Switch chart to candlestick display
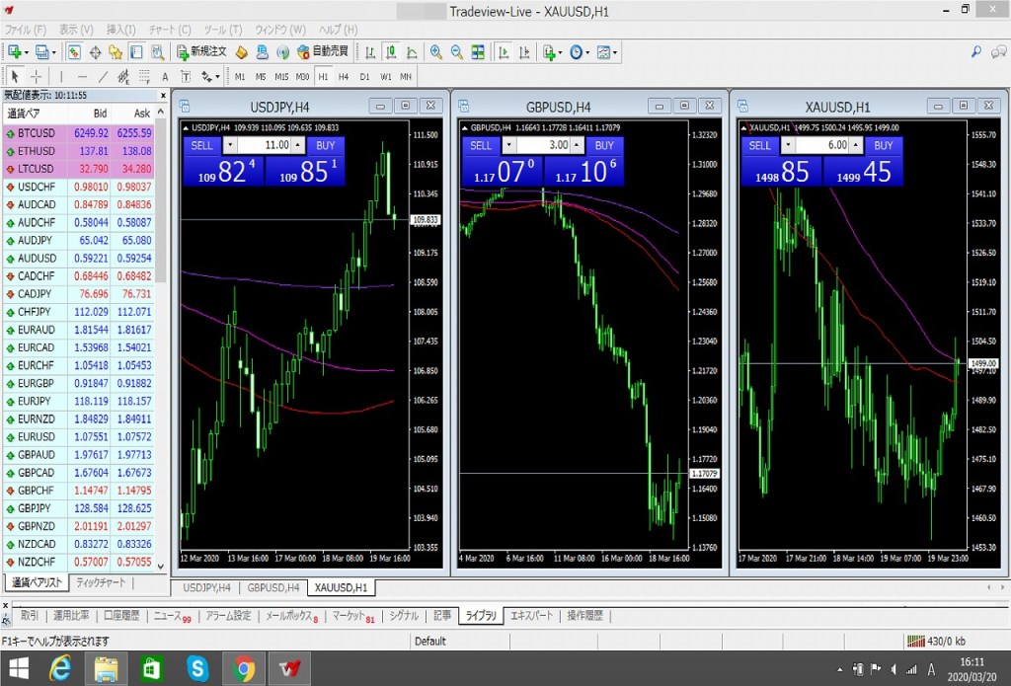Screen dimensions: 1011x686 click(391, 52)
